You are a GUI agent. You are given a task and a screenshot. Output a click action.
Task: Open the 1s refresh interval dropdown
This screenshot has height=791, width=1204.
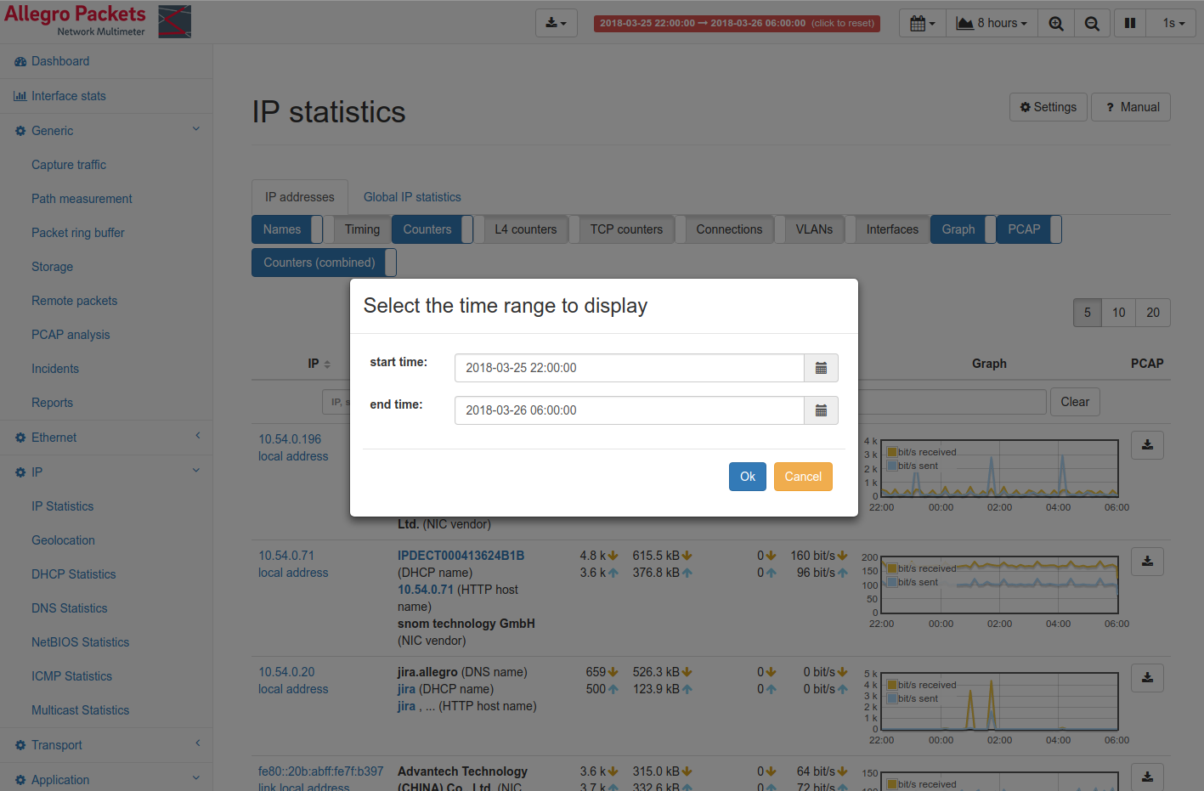tap(1173, 24)
